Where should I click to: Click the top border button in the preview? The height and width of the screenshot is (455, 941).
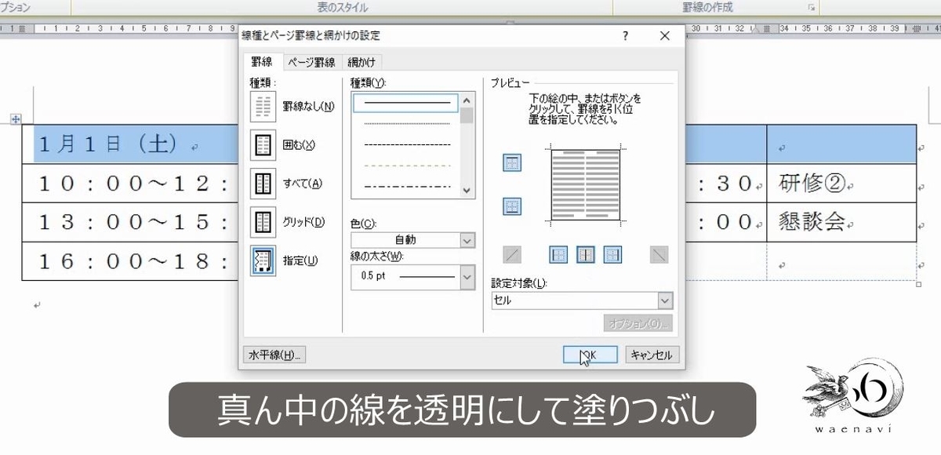click(x=511, y=163)
